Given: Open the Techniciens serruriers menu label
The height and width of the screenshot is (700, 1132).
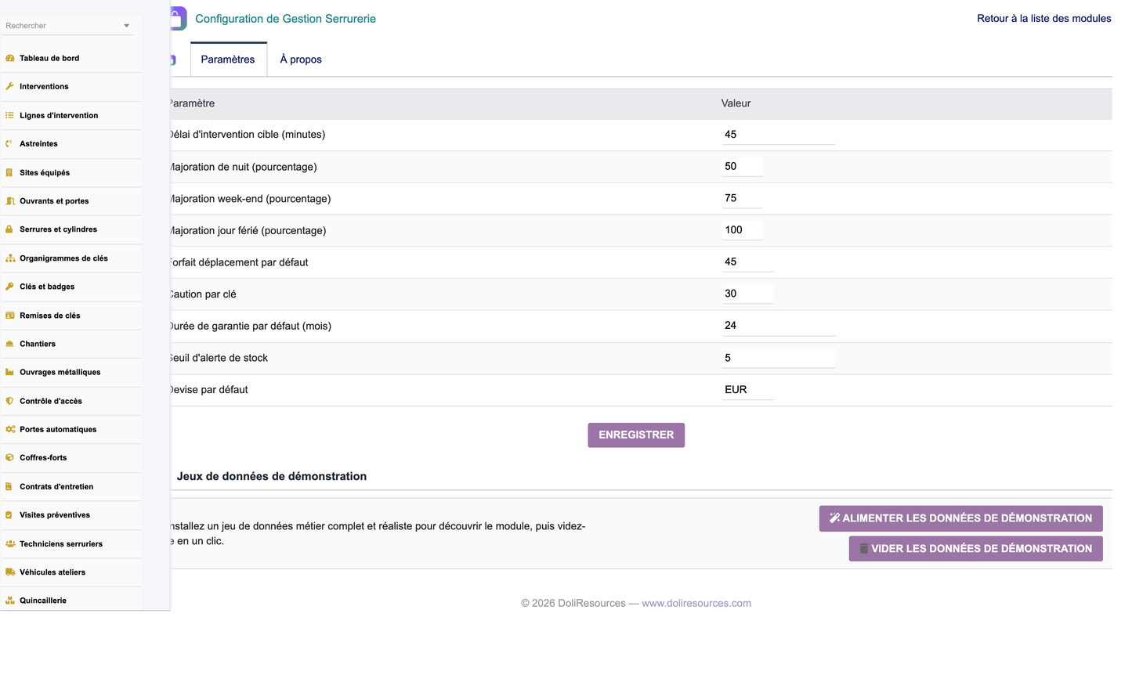Looking at the screenshot, I should click(61, 543).
